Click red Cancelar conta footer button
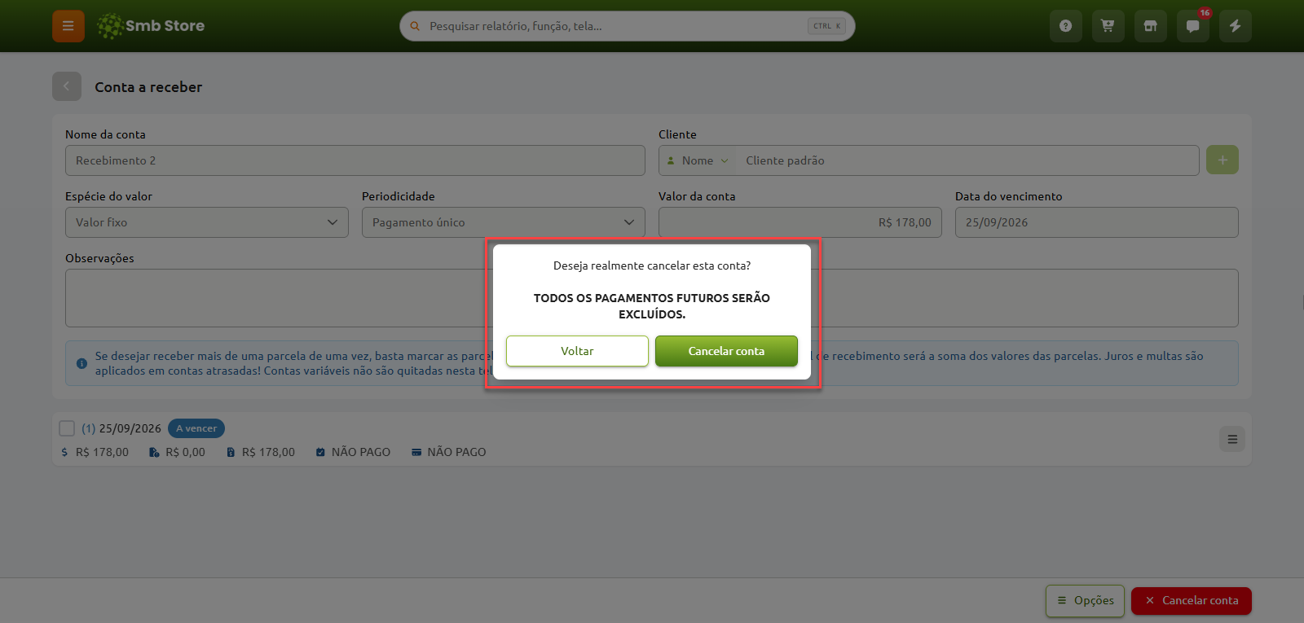The height and width of the screenshot is (623, 1304). coord(1192,601)
